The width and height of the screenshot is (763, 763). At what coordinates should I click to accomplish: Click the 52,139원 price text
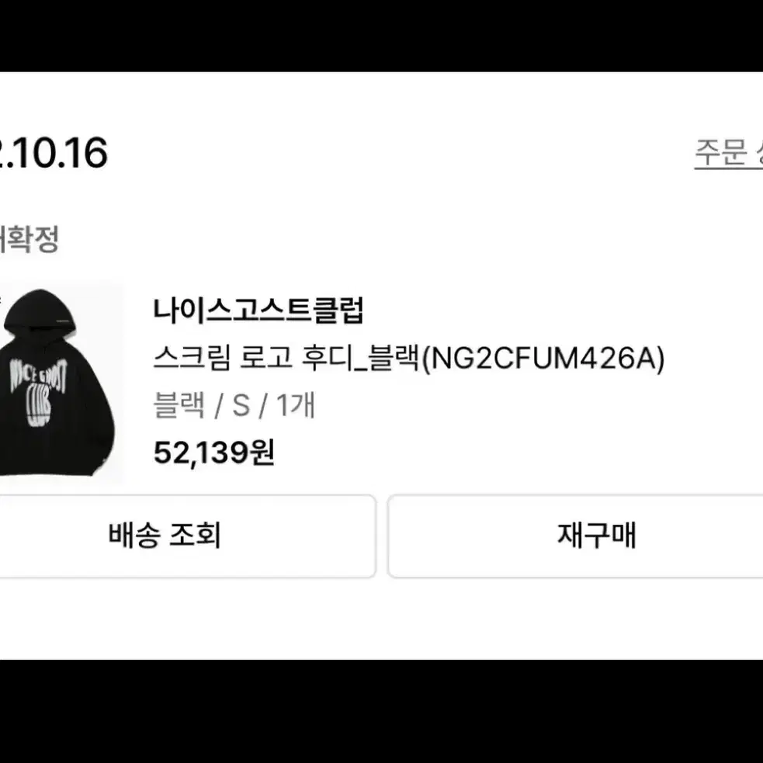pyautogui.click(x=214, y=453)
